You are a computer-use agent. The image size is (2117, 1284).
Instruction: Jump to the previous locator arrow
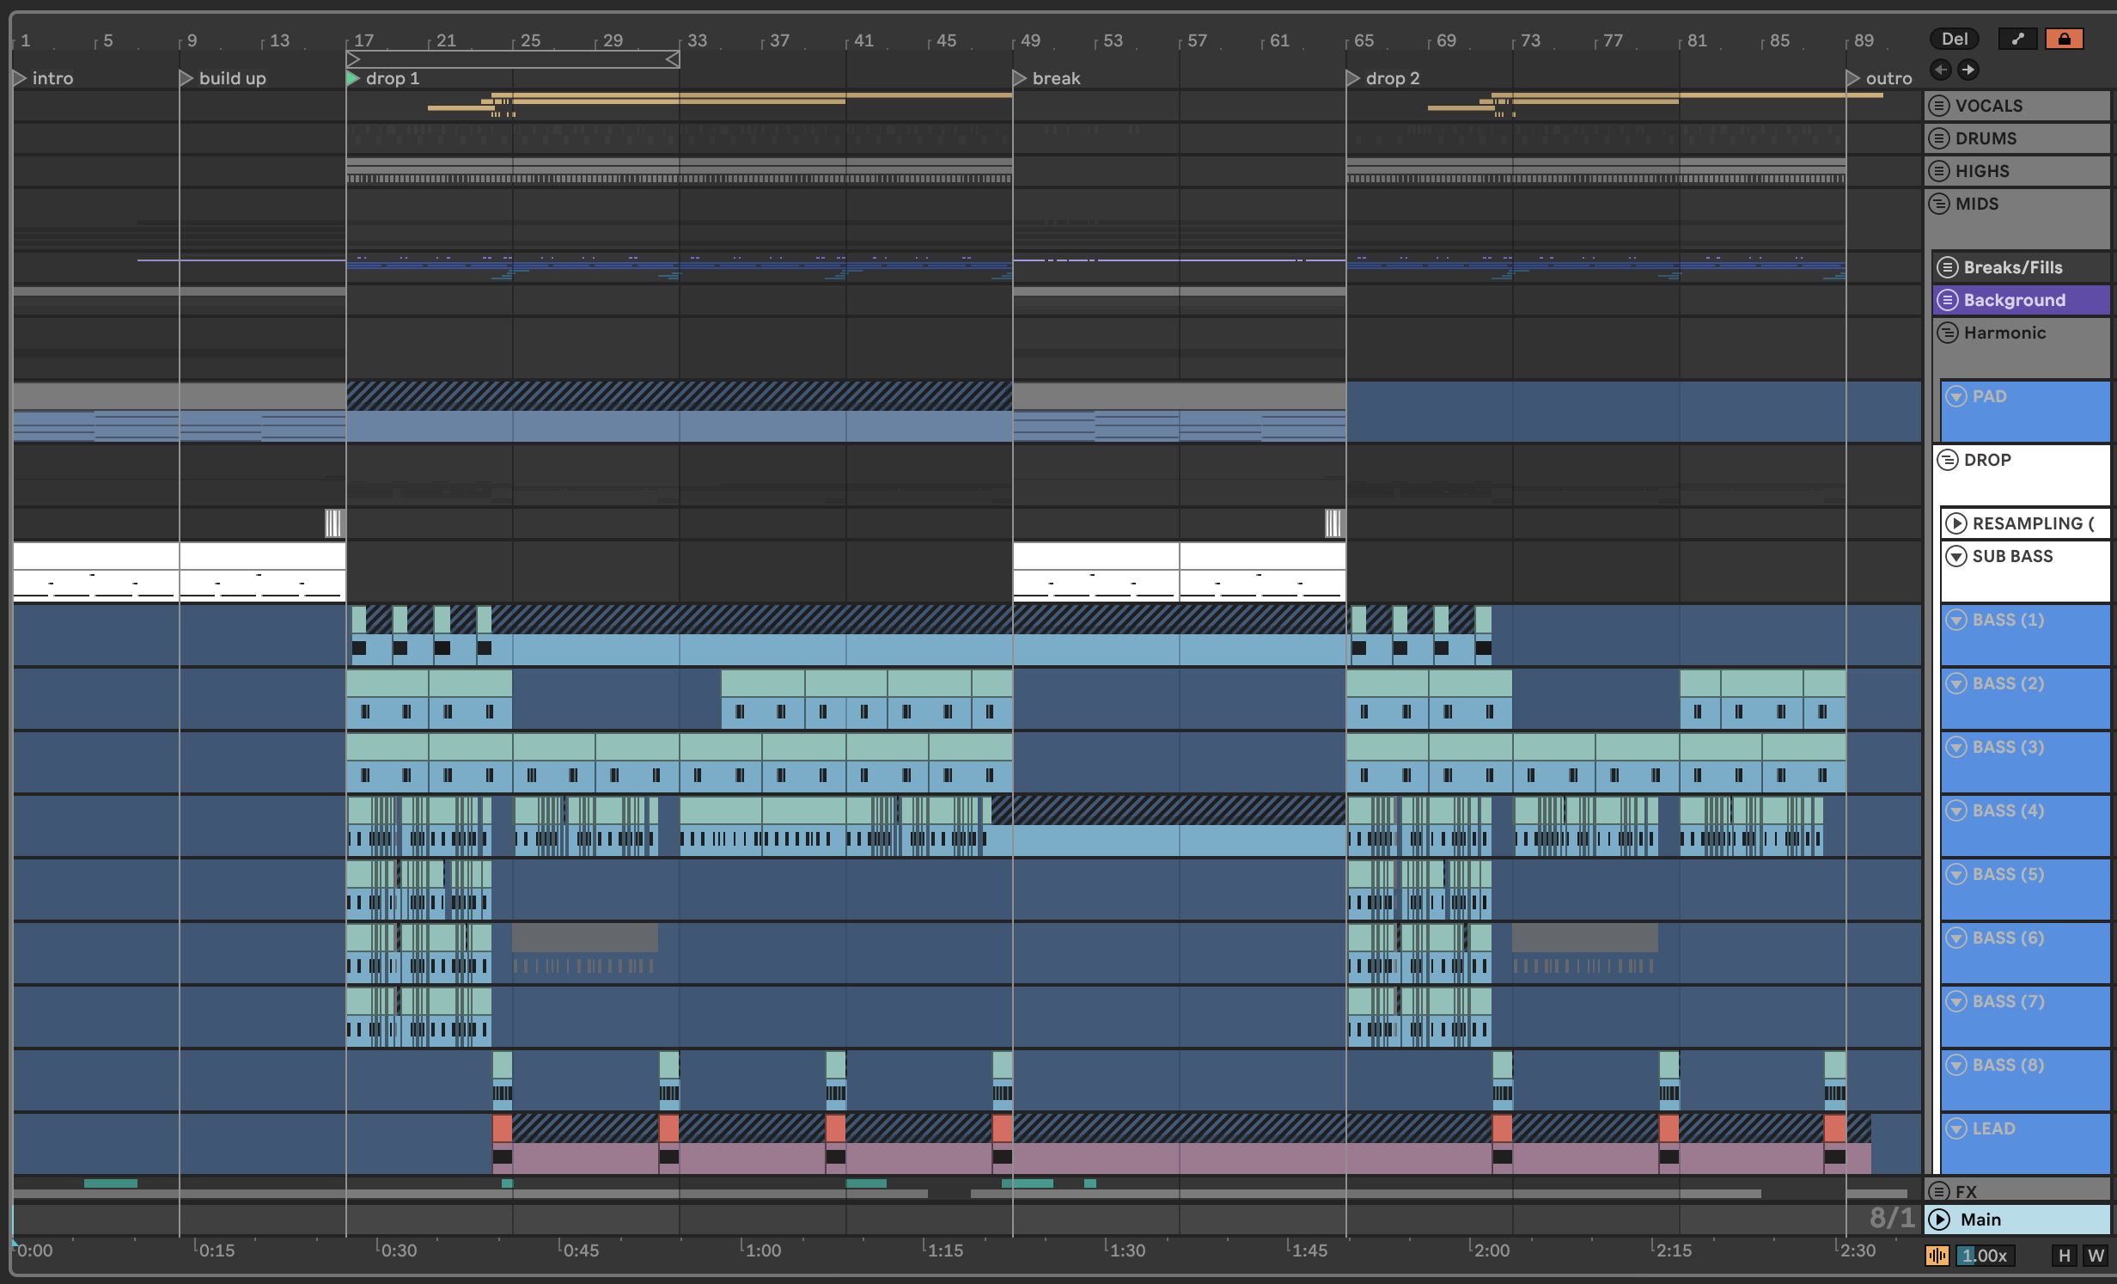(x=1940, y=70)
